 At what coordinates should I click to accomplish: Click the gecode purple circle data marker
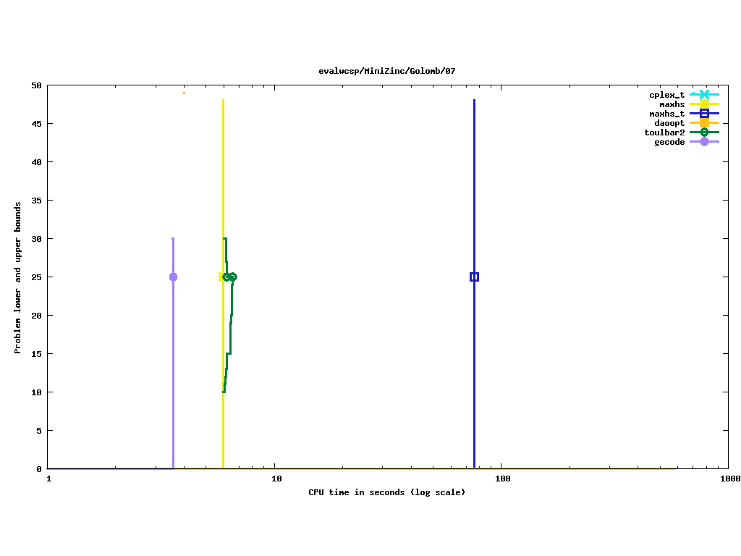[x=173, y=277]
